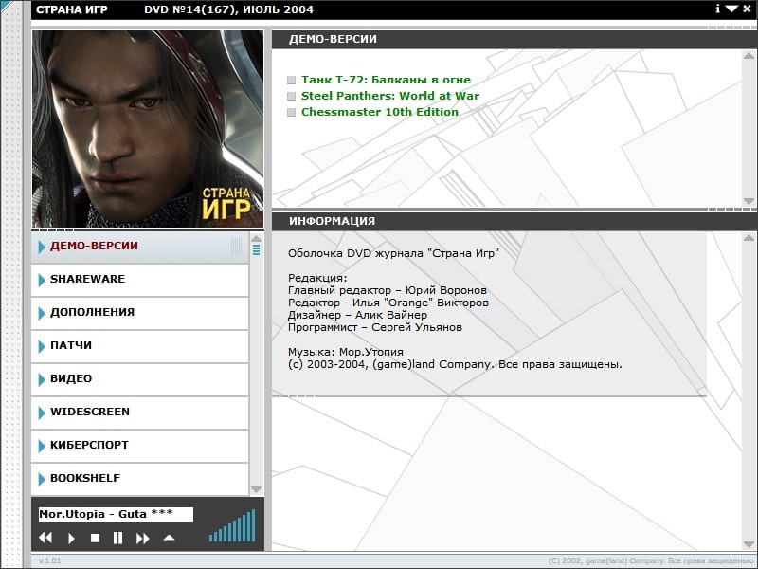Click the arrow icon beside BOOKSHELF
This screenshot has width=758, height=569.
click(42, 479)
